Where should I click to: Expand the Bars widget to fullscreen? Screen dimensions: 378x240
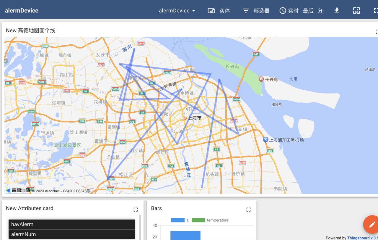coord(248,210)
